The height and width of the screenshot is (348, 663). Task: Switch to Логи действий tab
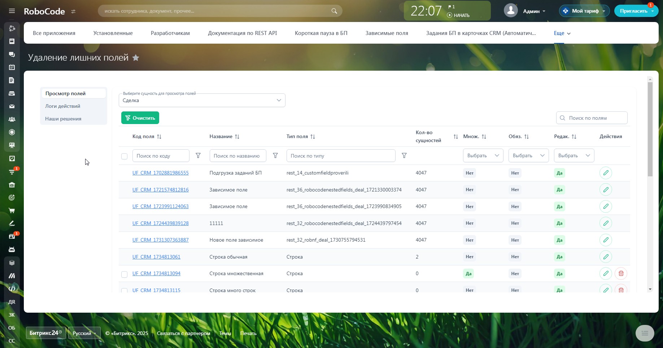tap(63, 106)
